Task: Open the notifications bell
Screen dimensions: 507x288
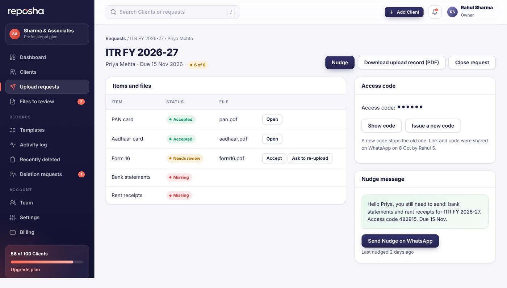Action: coord(435,12)
